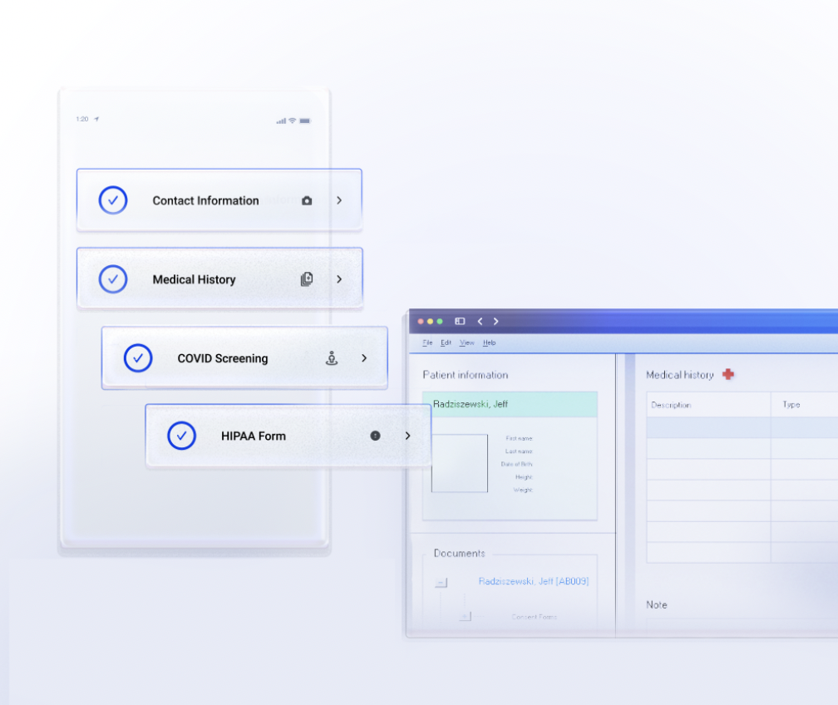The width and height of the screenshot is (838, 705).
Task: Click the COVID Screening label
Action: pyautogui.click(x=223, y=358)
